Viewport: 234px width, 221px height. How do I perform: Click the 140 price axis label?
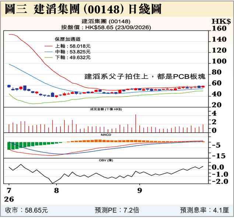coord(219,39)
